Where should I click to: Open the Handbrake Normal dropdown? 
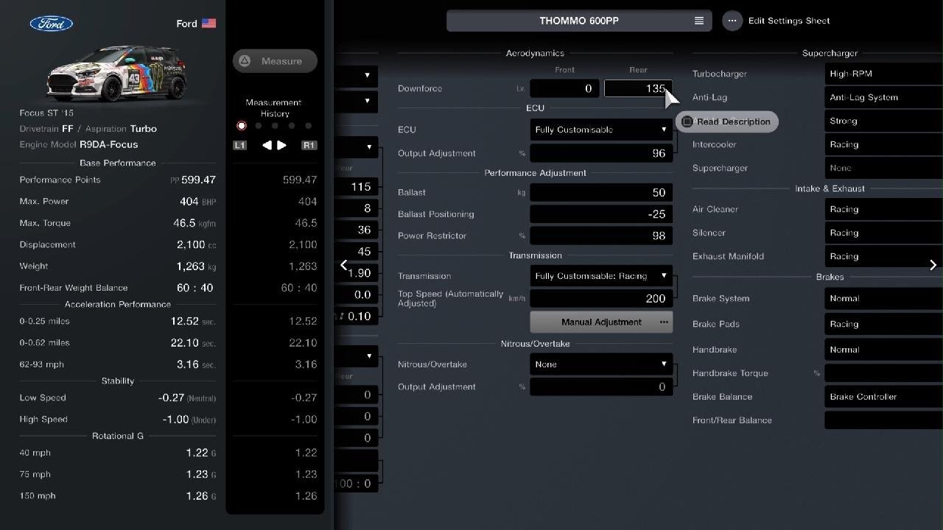click(883, 350)
